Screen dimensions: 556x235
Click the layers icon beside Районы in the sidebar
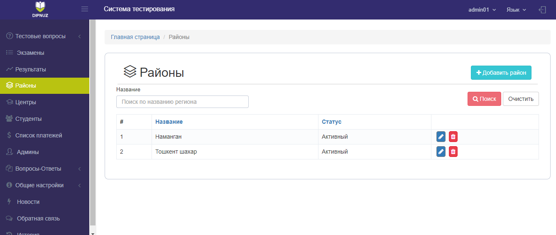[10, 86]
